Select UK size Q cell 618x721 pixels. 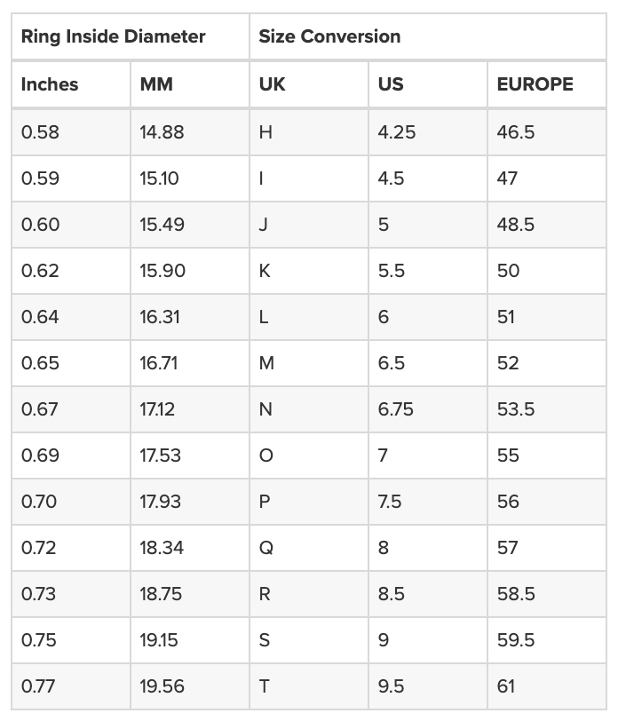point(309,548)
